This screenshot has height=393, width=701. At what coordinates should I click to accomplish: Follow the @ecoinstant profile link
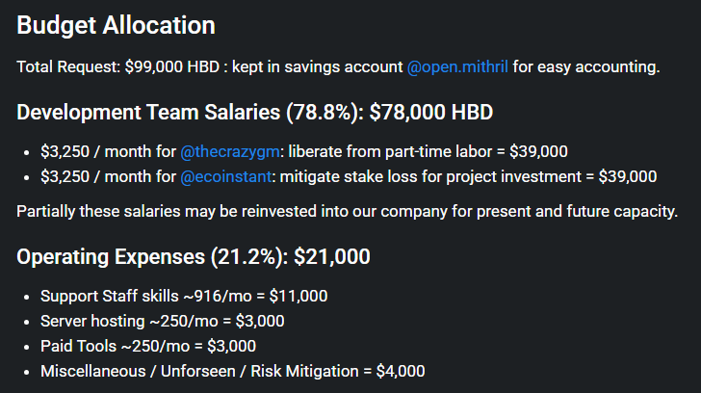(225, 176)
